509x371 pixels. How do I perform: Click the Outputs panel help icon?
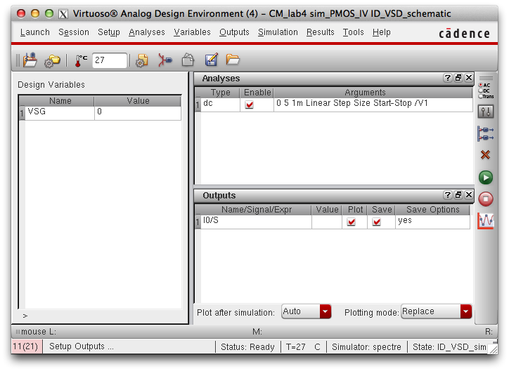448,194
